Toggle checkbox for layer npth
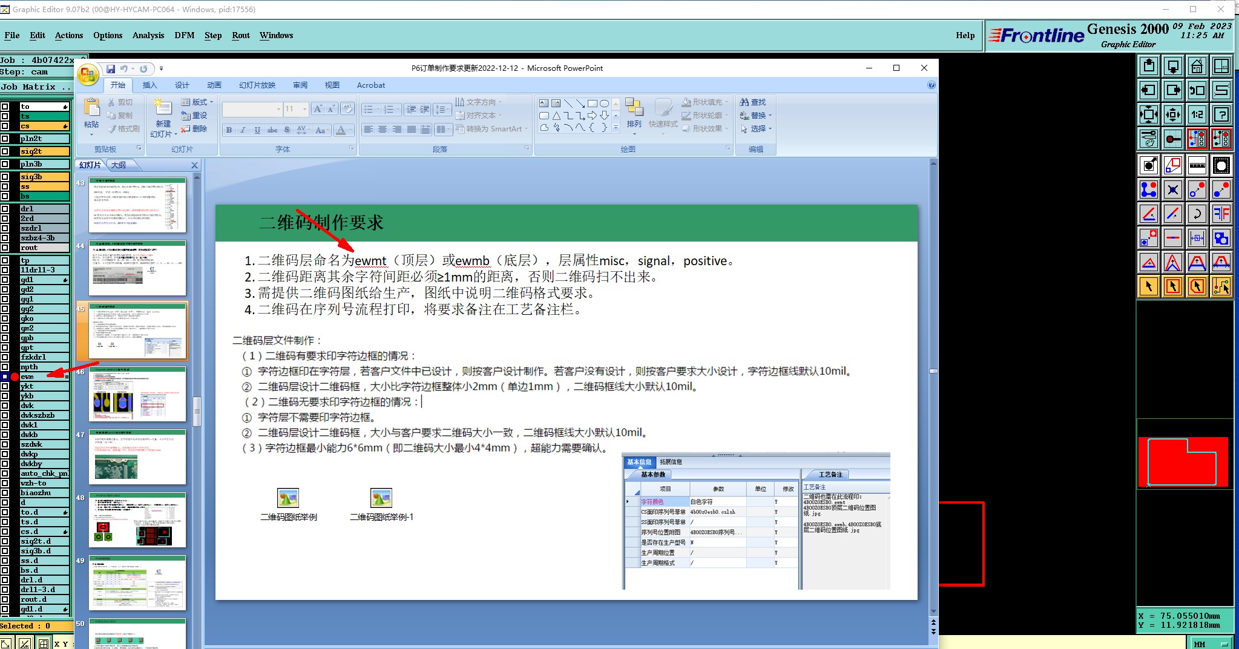1239x649 pixels. click(5, 367)
